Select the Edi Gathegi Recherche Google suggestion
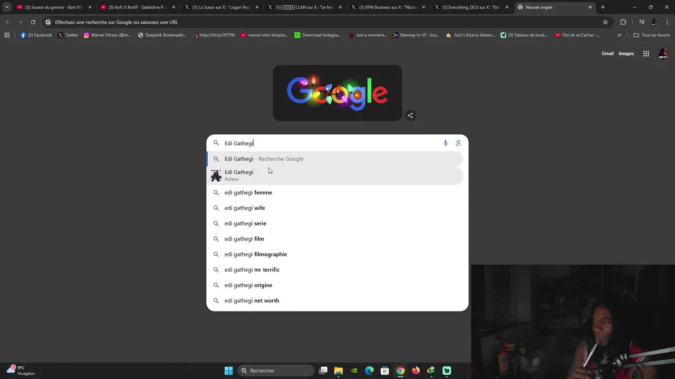 click(335, 159)
